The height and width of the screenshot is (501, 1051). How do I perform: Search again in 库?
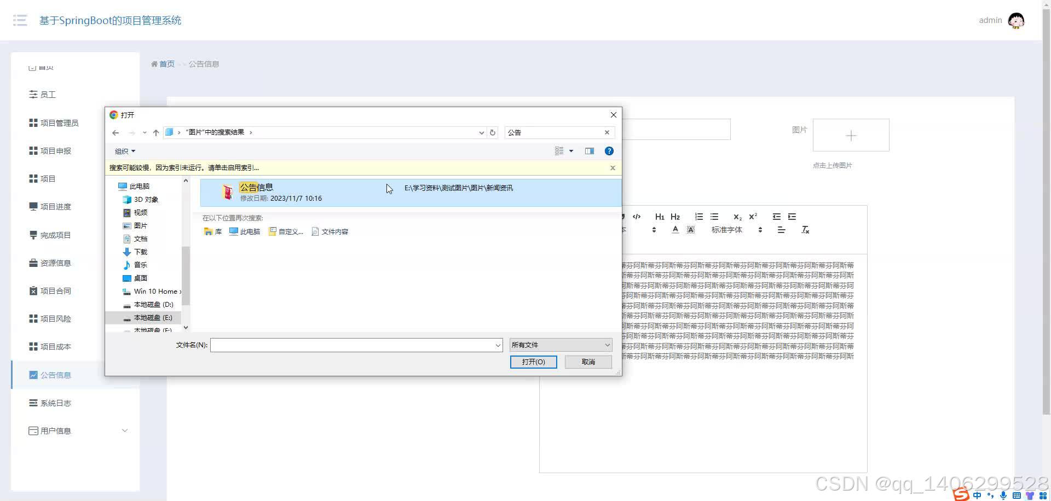pos(213,232)
